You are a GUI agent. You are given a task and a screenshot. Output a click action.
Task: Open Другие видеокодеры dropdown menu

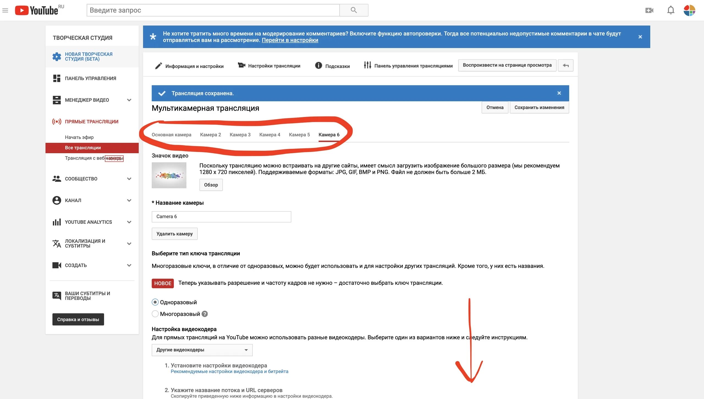[201, 349]
